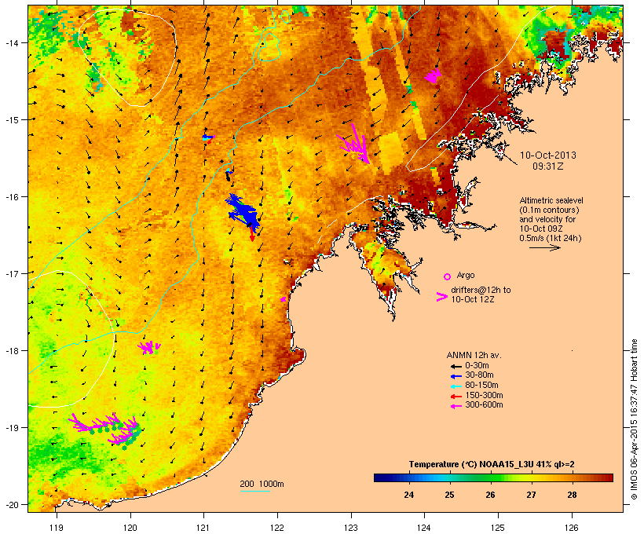Click the cyan bathymetry legend line
The image size is (644, 534).
(254, 491)
